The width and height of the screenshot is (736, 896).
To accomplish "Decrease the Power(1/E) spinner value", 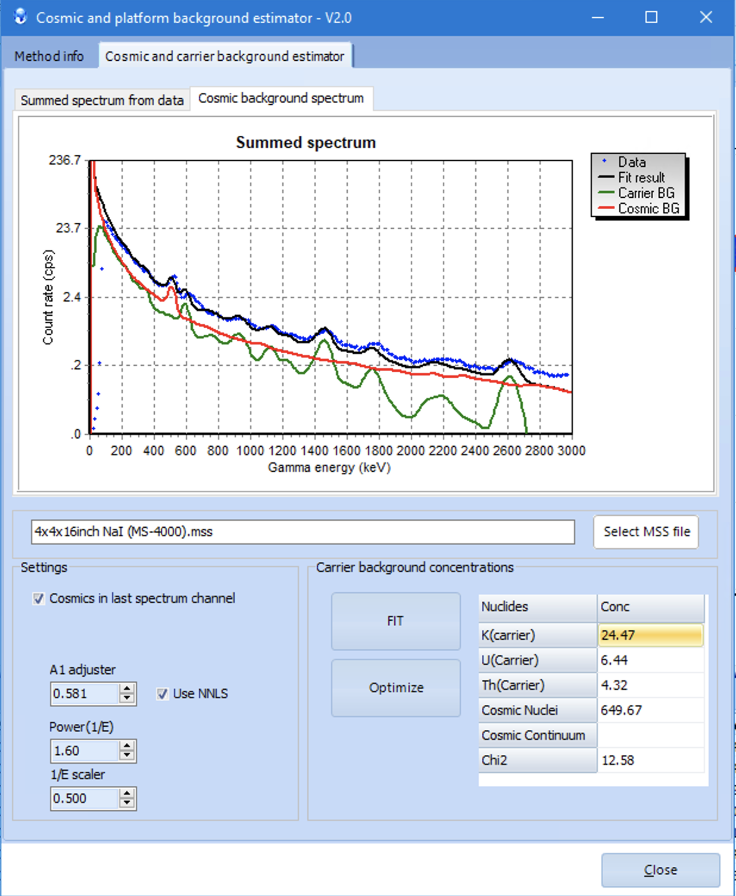I will 127,756.
